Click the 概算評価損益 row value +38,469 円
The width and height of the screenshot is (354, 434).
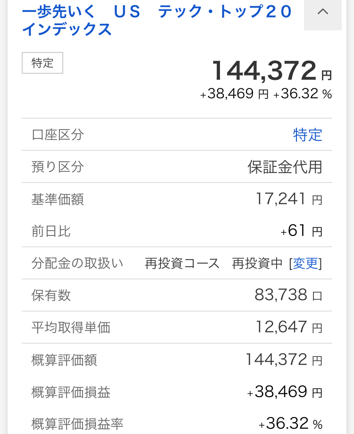pyautogui.click(x=284, y=392)
